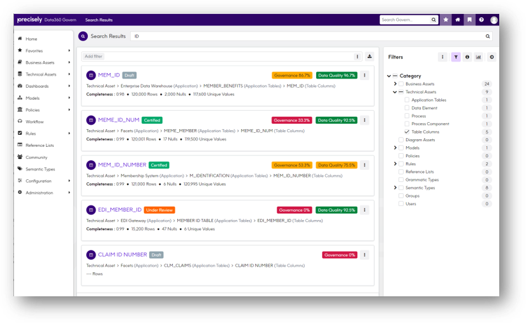This screenshot has width=526, height=323.
Task: Click Governance 86.7% badge on MEM_ID
Action: (x=292, y=76)
